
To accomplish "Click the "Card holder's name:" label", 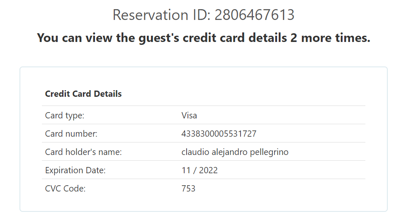I will point(83,152).
